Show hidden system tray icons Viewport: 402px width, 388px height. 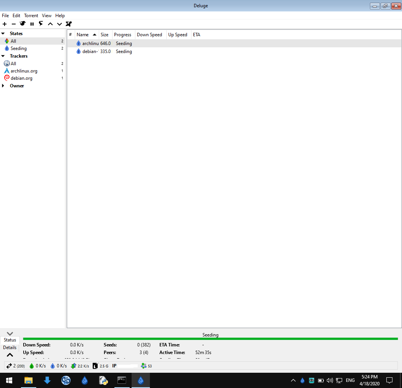click(x=293, y=380)
